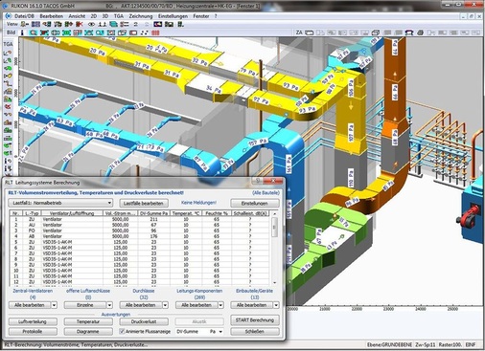
Task: Open the Bearbeiten menu
Action: [x=51, y=16]
